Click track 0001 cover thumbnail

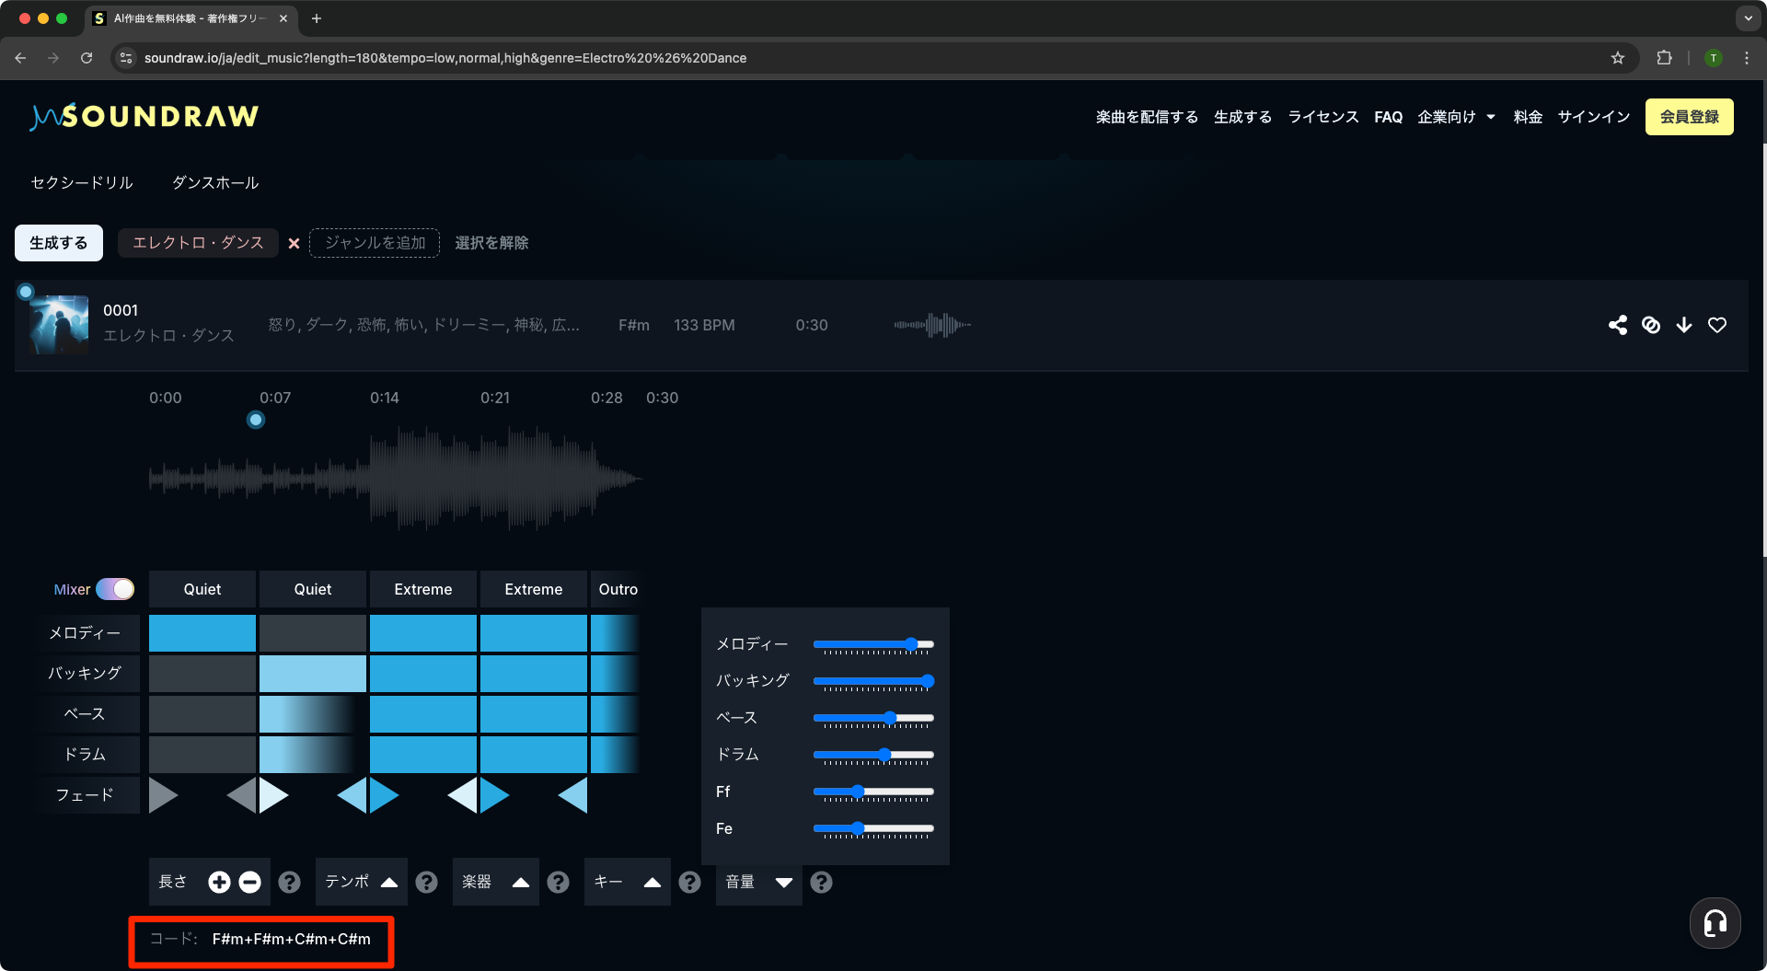[59, 325]
